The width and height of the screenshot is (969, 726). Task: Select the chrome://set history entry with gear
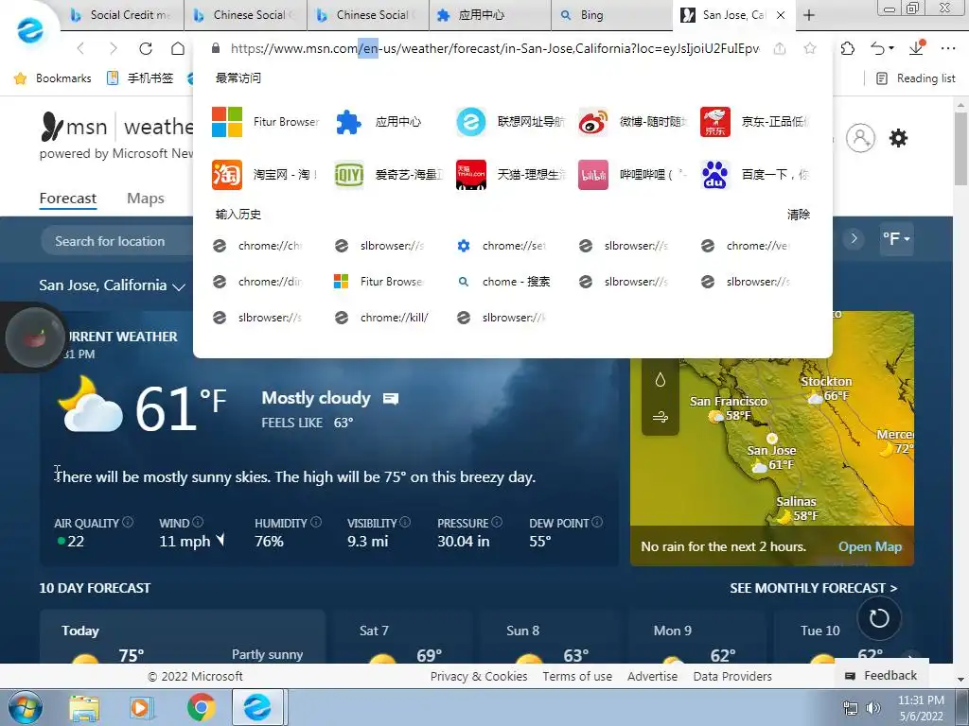tap(502, 246)
